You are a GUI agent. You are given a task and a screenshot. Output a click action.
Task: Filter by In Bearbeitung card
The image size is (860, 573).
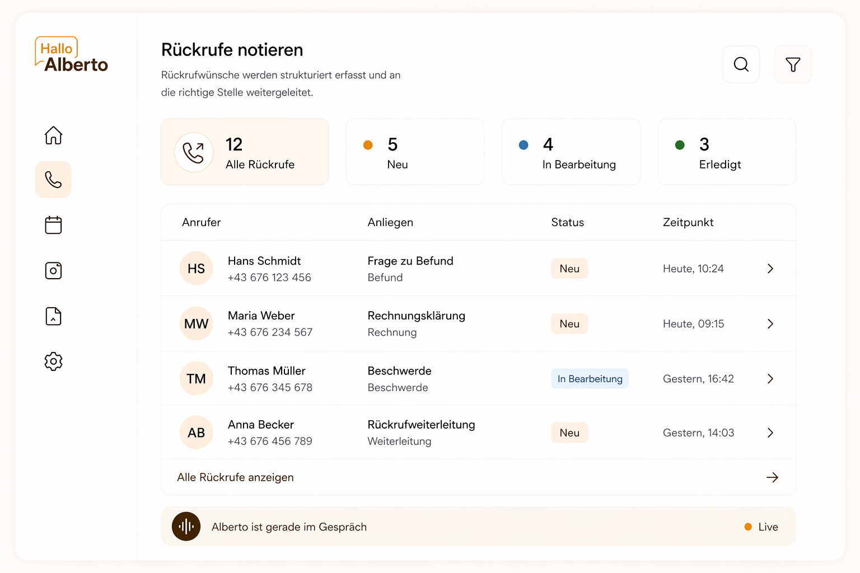coord(571,152)
